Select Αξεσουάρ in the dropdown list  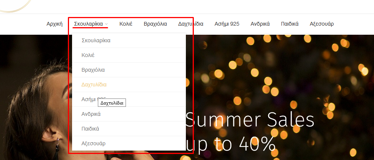click(129, 143)
